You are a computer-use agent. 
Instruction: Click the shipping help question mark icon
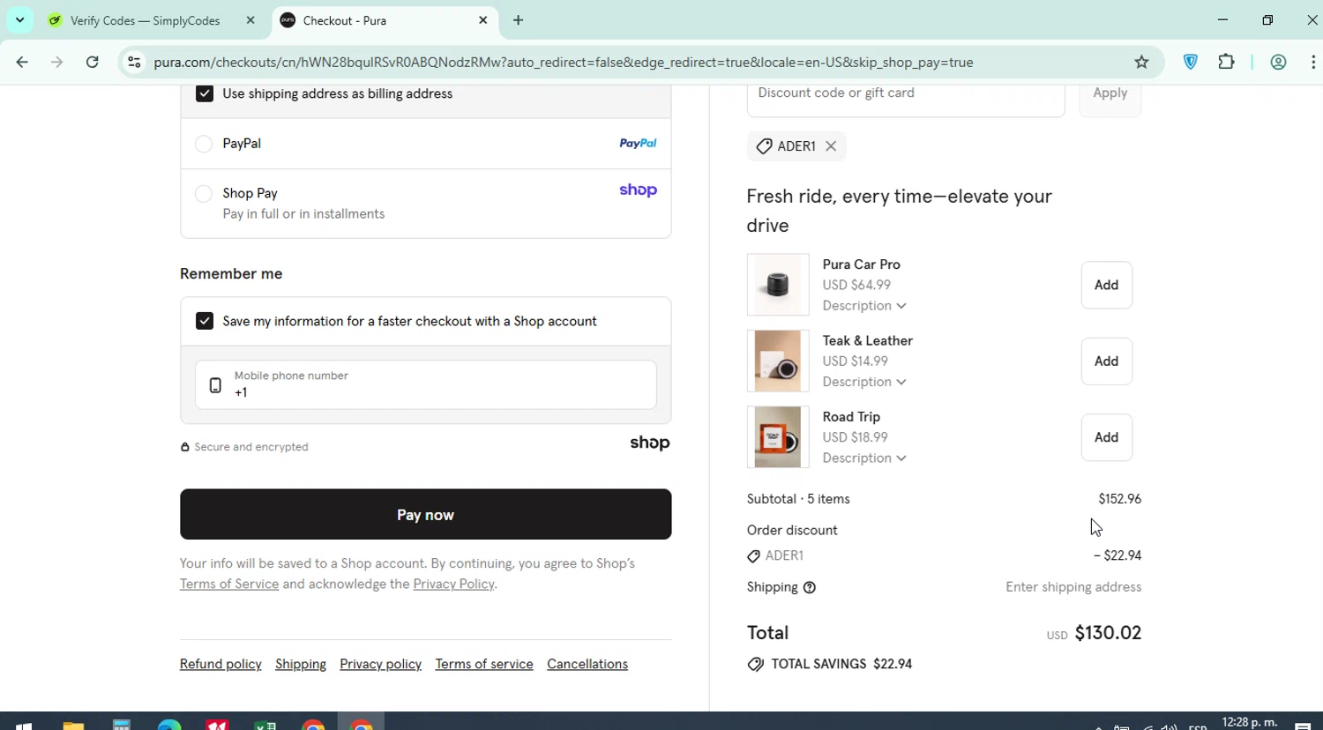810,587
